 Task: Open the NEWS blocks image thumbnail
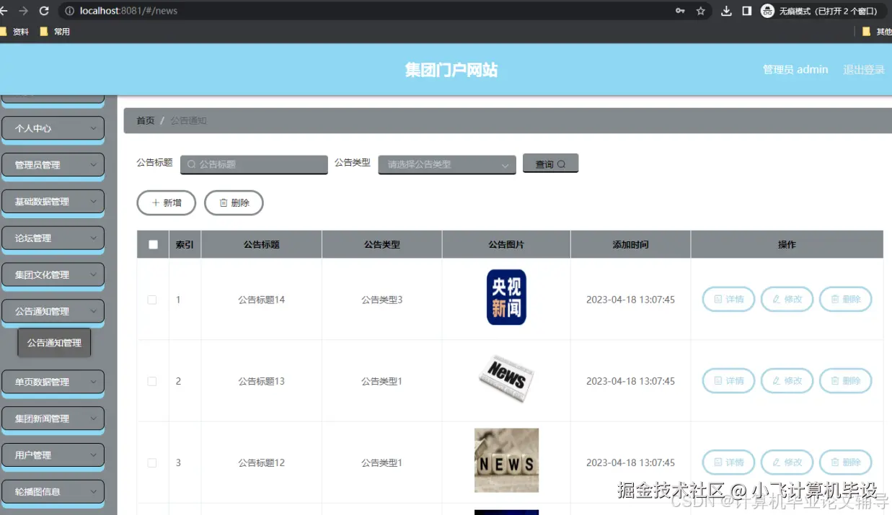506,460
